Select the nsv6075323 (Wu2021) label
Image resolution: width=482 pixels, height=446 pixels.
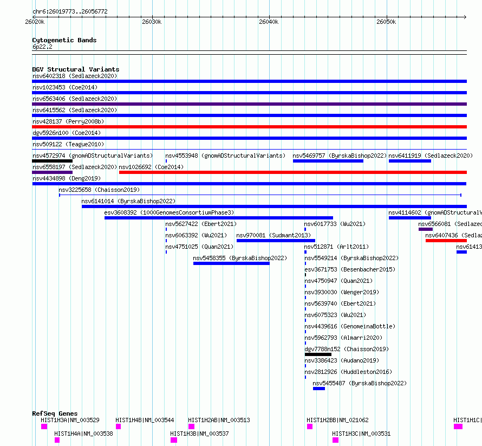tap(335, 315)
